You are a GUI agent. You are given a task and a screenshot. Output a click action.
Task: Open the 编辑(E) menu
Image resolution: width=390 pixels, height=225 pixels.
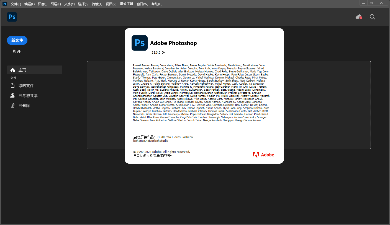coord(29,4)
